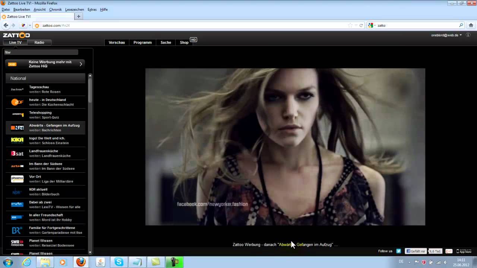Open Skype from the taskbar
The height and width of the screenshot is (268, 477).
point(119,262)
